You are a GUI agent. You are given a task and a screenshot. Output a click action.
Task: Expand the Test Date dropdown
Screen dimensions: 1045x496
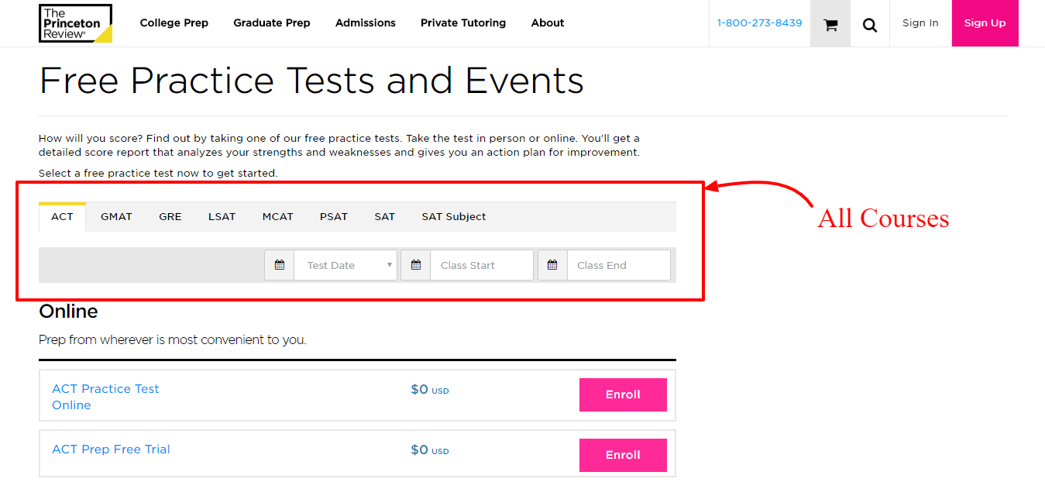345,265
